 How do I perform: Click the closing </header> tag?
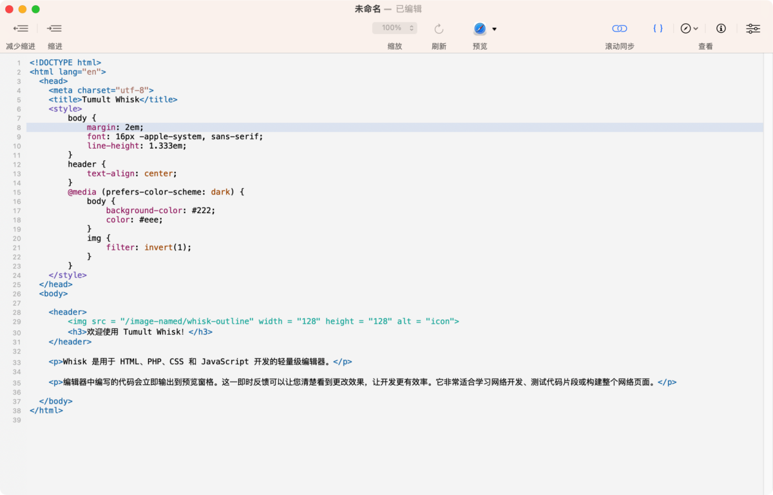[70, 342]
